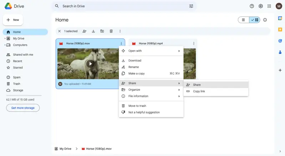
Task: Switch to list layout view
Action: pos(243,20)
